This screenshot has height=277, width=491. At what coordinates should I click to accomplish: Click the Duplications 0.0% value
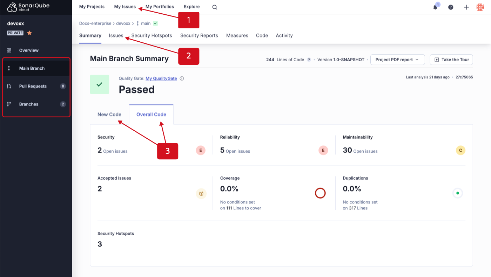352,189
